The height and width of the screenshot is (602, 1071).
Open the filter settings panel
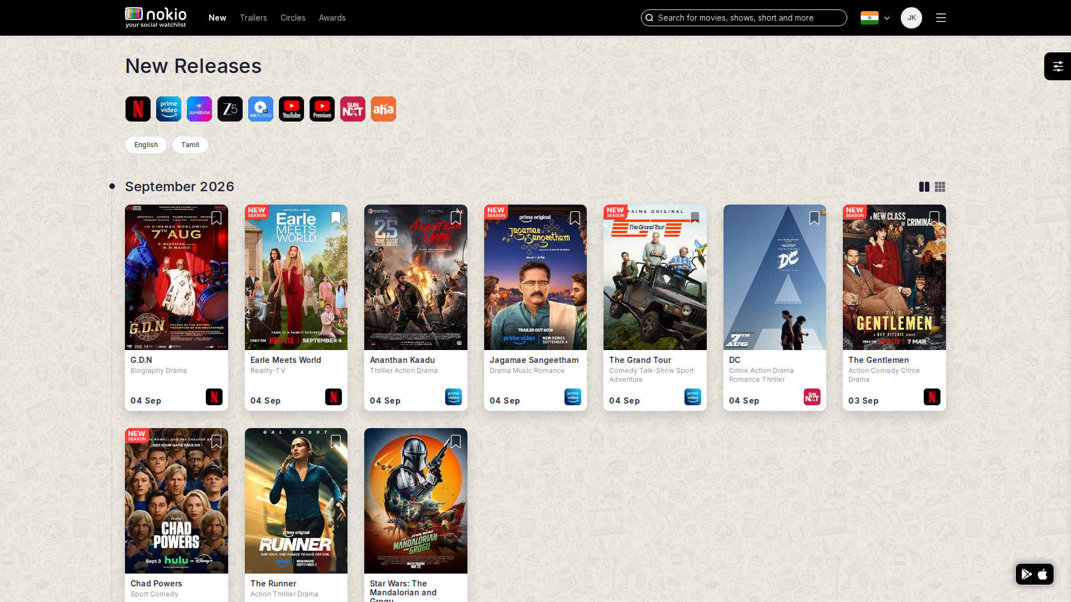(x=1058, y=66)
